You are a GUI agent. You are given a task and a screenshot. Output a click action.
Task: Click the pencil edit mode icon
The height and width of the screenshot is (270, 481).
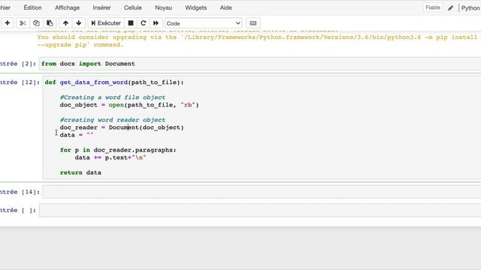tap(450, 8)
